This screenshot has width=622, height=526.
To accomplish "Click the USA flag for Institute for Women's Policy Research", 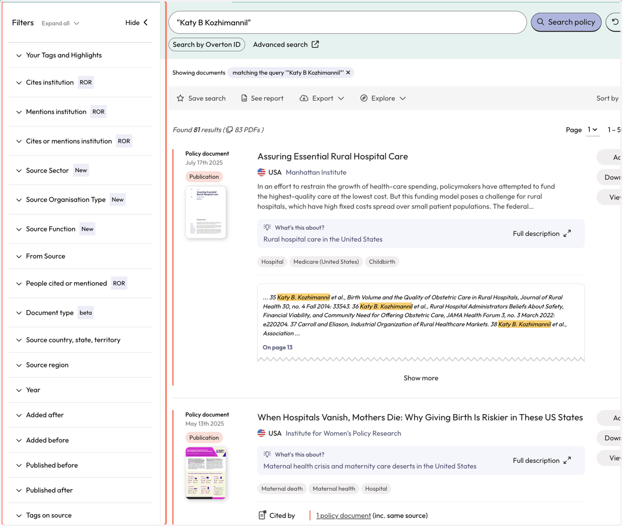I will (x=261, y=433).
